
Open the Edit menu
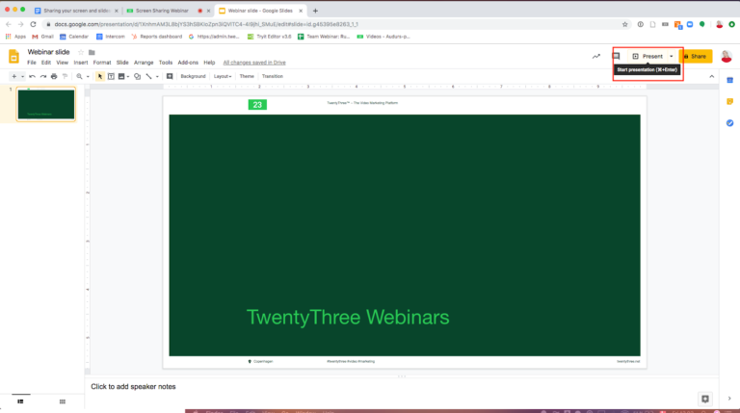(46, 63)
